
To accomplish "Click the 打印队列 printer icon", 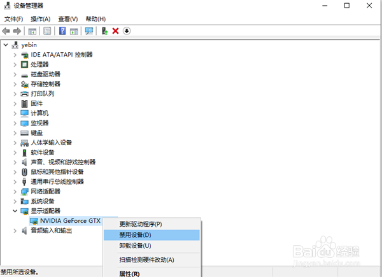I will click(x=24, y=94).
